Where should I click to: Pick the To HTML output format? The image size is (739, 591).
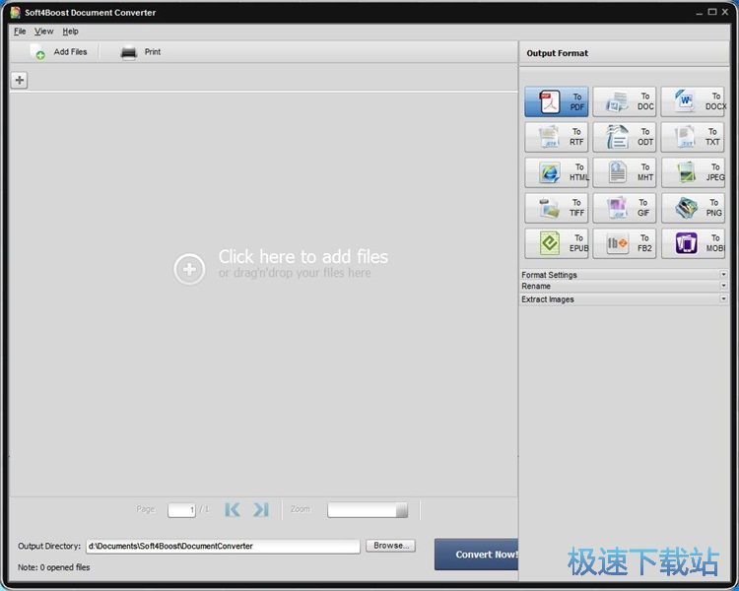point(557,172)
